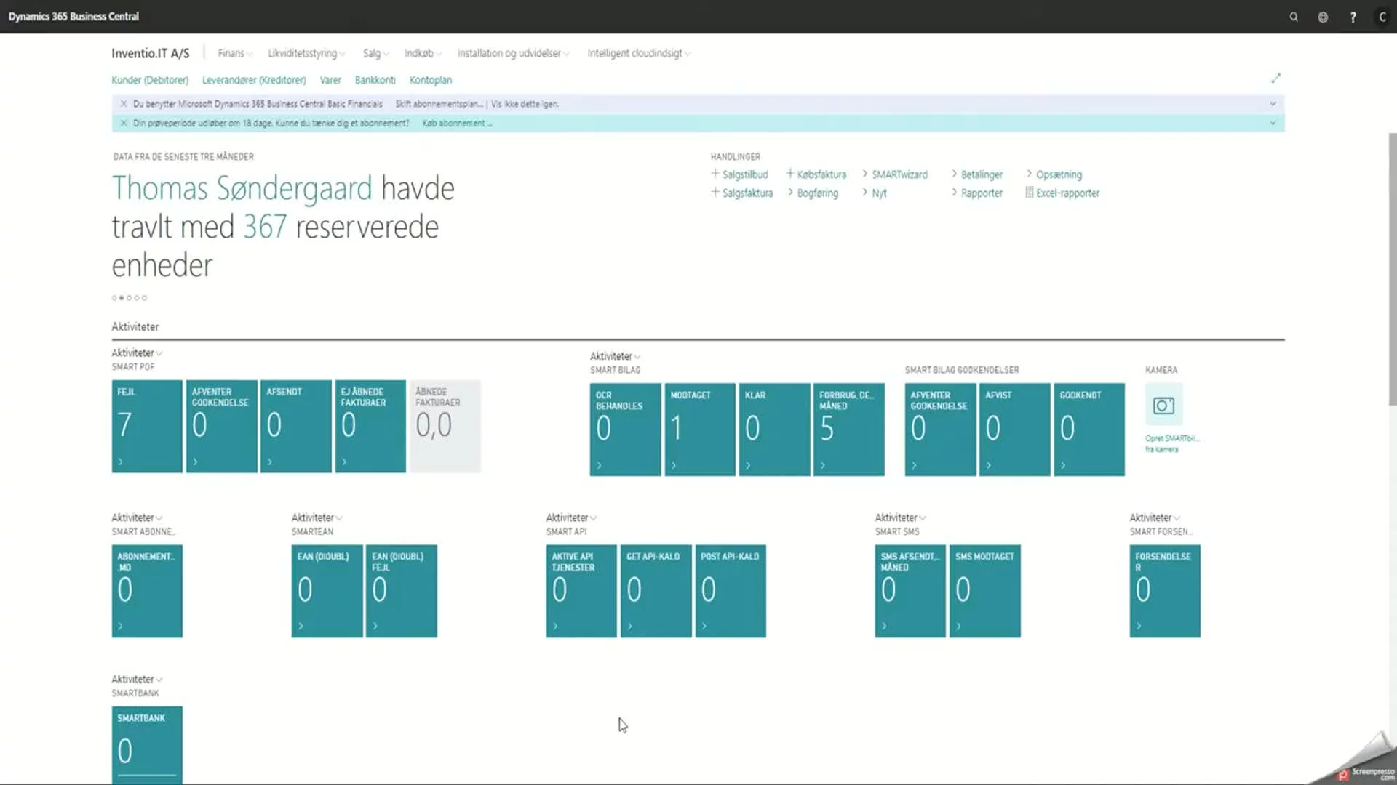Open the Likviditetsstyring menu
Screen dimensions: 1397x785
coord(306,53)
